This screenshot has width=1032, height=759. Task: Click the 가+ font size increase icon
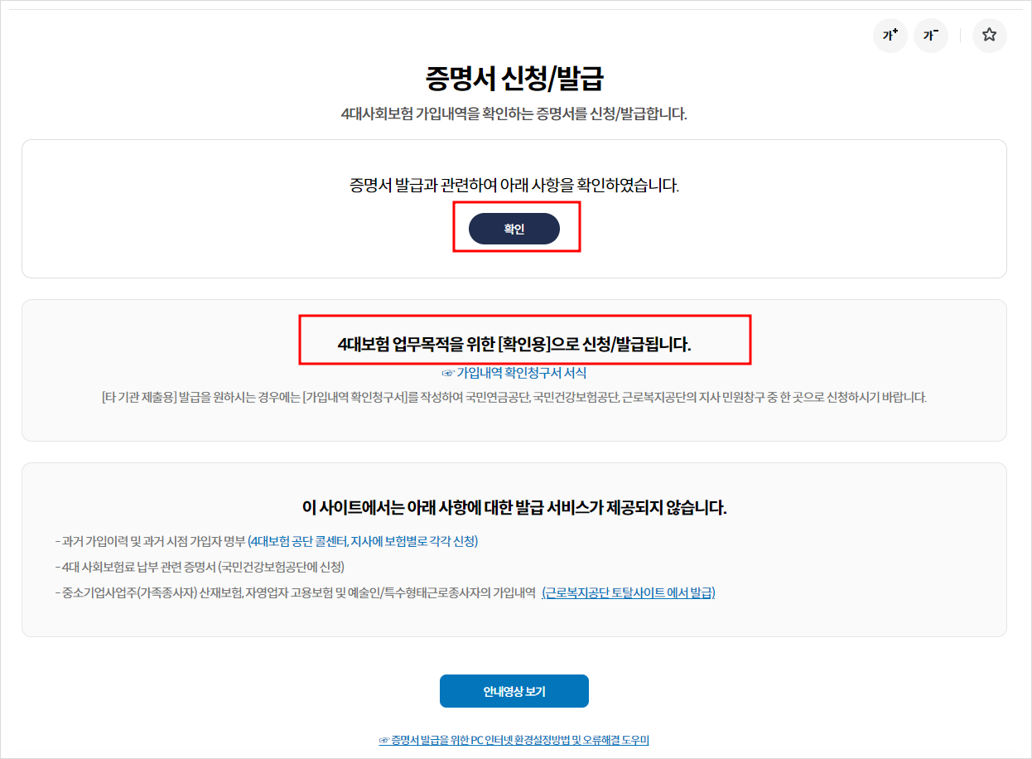click(x=890, y=35)
